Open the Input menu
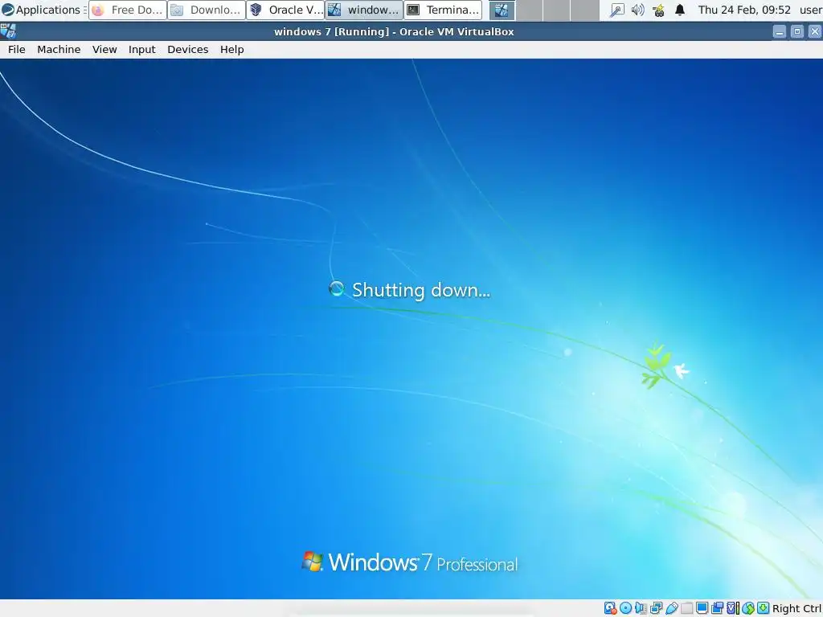This screenshot has height=617, width=823. (141, 49)
